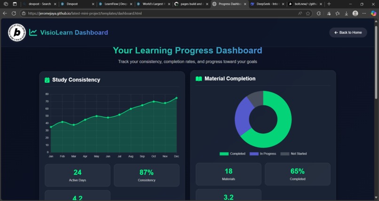Click the Your Learning Progress Dashboard heading
Viewport: 379px width, 201px height.
(x=188, y=50)
